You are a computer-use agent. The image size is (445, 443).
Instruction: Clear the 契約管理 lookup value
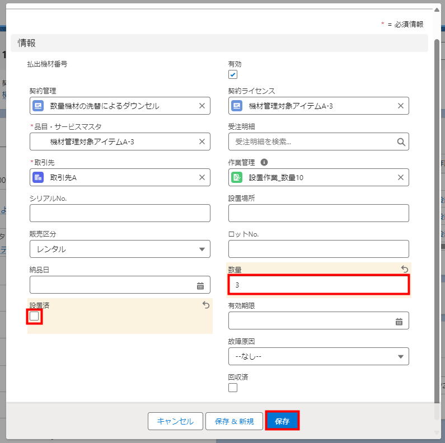tap(202, 106)
